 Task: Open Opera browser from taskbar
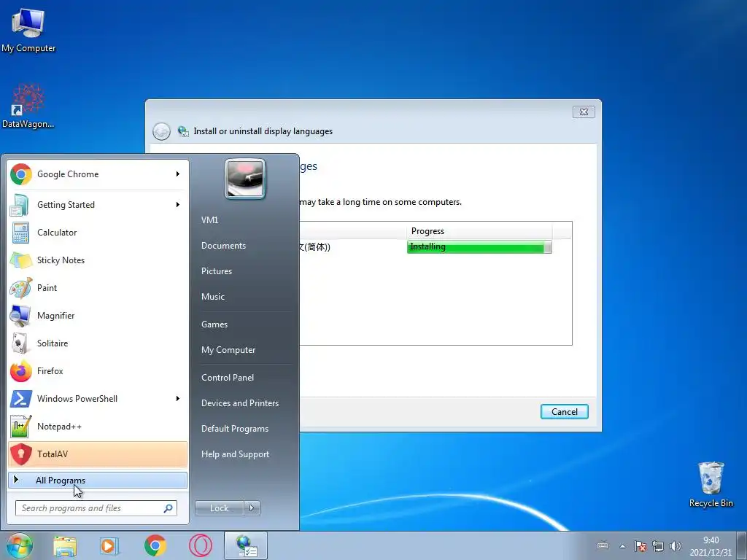pos(201,545)
